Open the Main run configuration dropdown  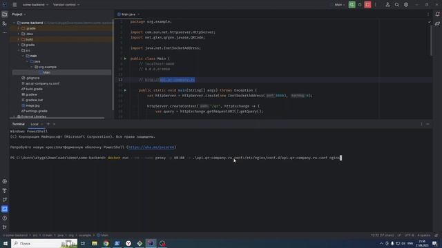pyautogui.click(x=340, y=5)
